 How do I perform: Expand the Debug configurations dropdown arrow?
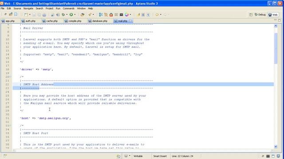point(67,15)
